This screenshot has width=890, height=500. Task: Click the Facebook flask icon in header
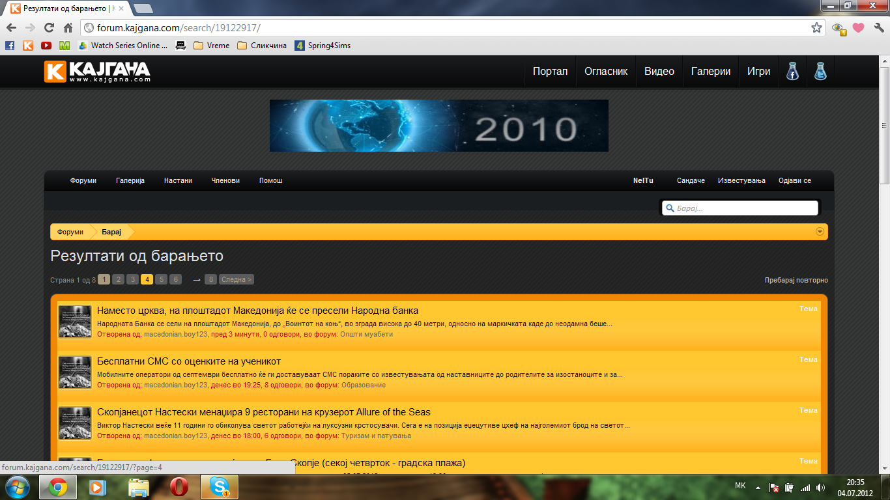792,72
